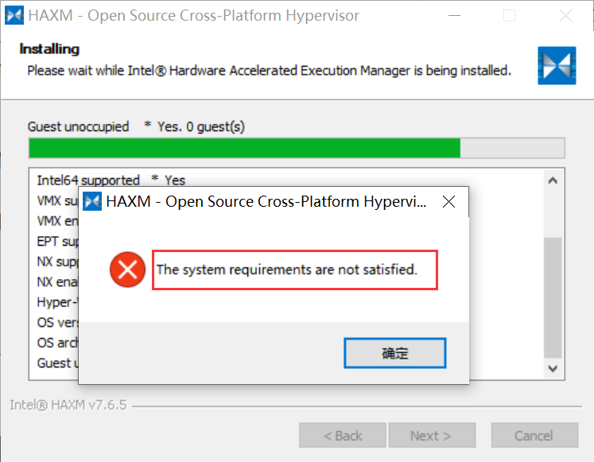The width and height of the screenshot is (594, 462).
Task: Click the HAXM icon in the installer title bar
Action: pyautogui.click(x=14, y=15)
